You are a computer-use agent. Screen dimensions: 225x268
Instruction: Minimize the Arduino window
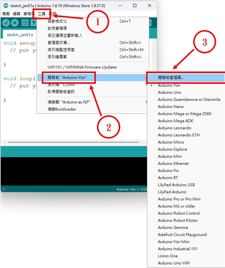[x=120, y=6]
